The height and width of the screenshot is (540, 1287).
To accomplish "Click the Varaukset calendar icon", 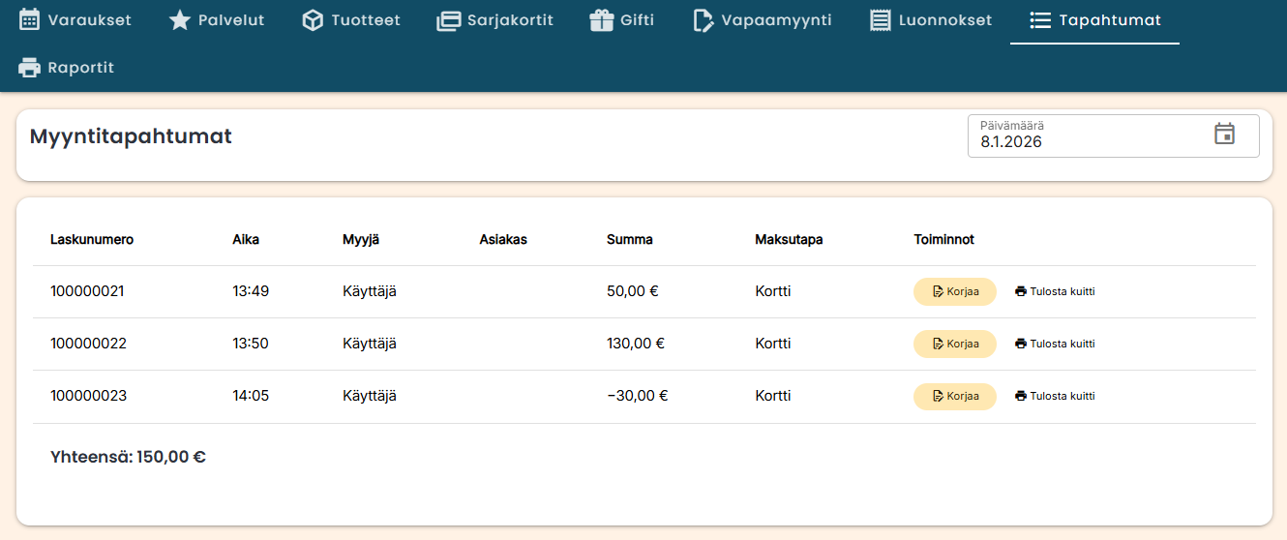I will tap(30, 20).
